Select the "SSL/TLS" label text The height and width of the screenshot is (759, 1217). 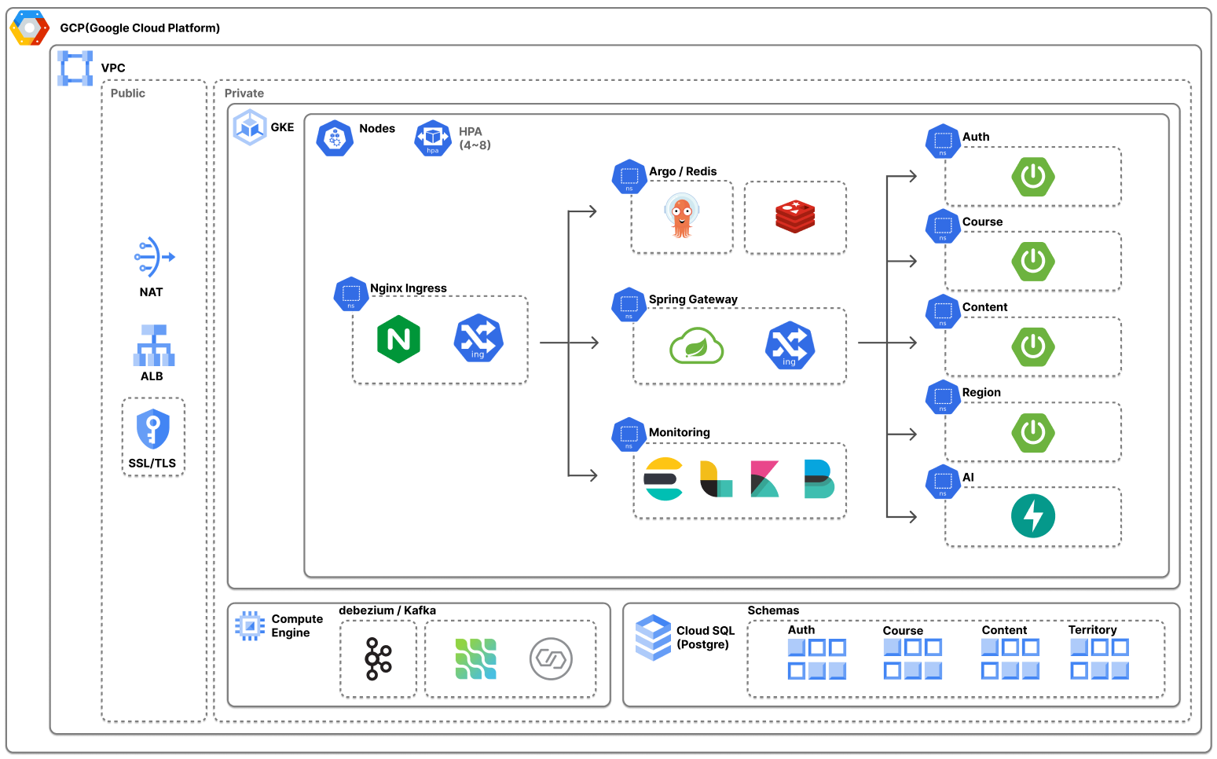[152, 464]
